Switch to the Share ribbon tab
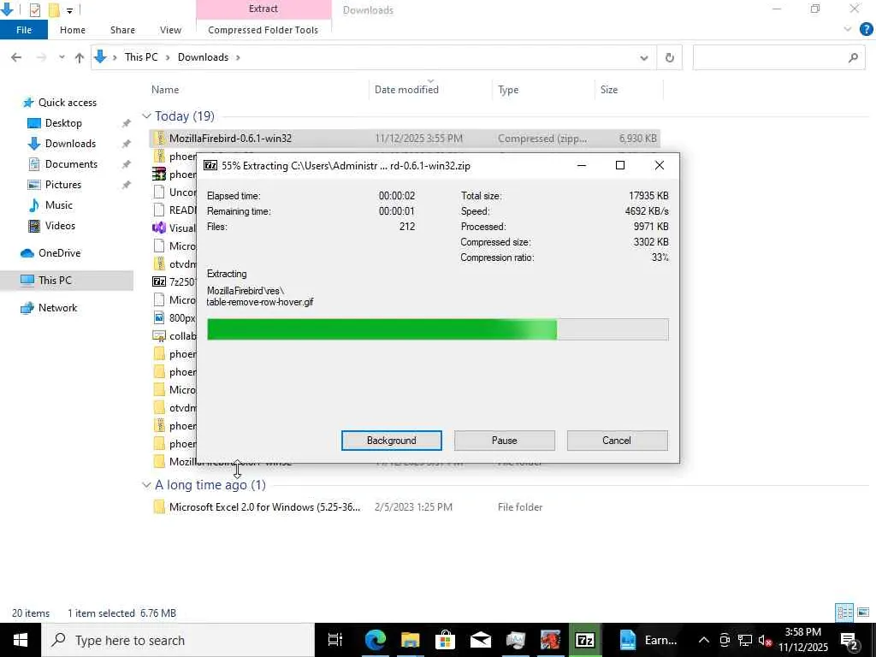The width and height of the screenshot is (876, 657). (122, 30)
